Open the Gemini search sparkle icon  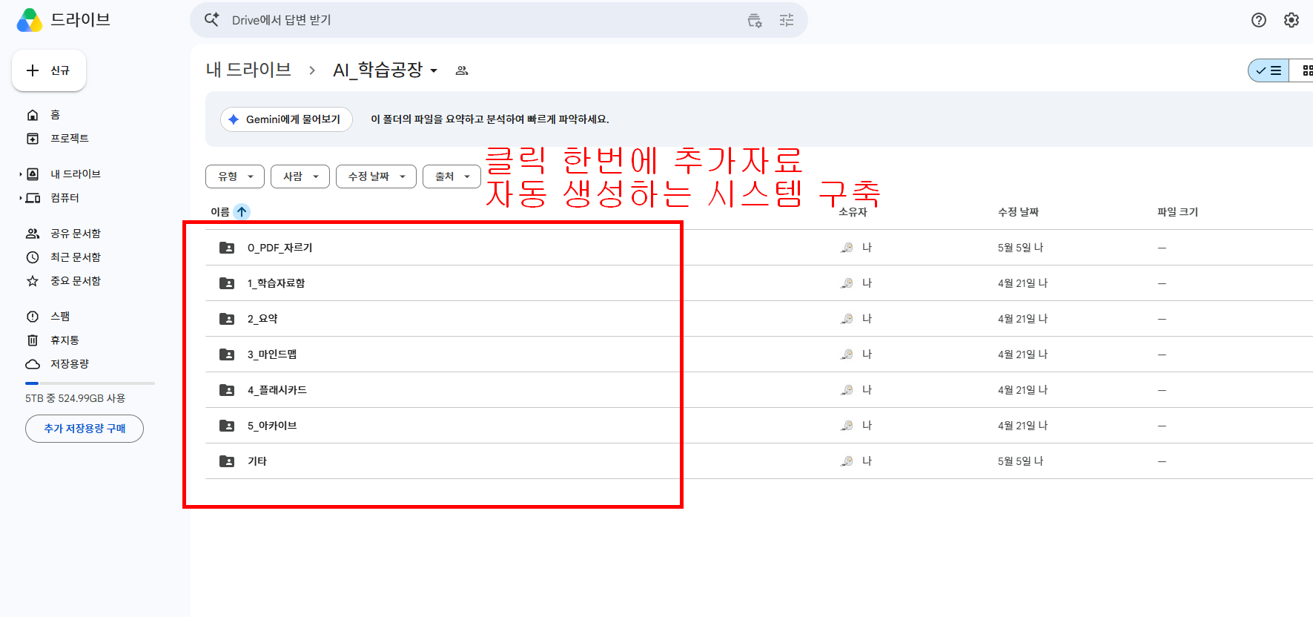click(x=212, y=20)
